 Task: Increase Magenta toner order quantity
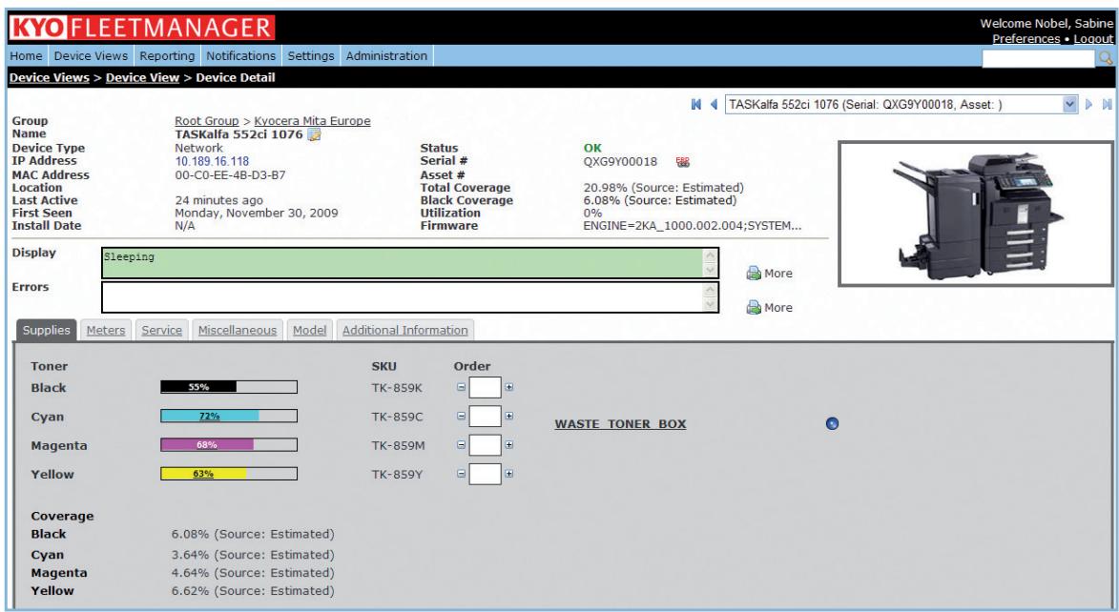508,444
